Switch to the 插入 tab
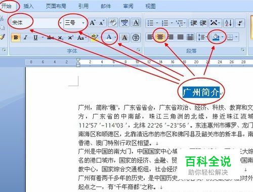 point(28,6)
